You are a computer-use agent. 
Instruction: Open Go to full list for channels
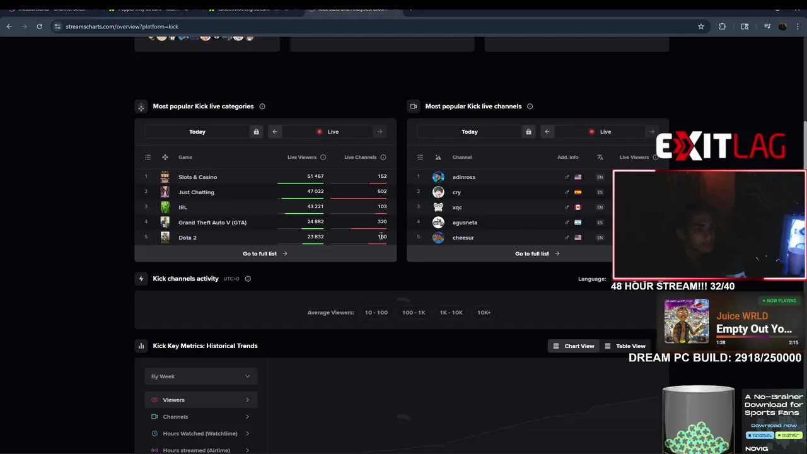click(538, 253)
